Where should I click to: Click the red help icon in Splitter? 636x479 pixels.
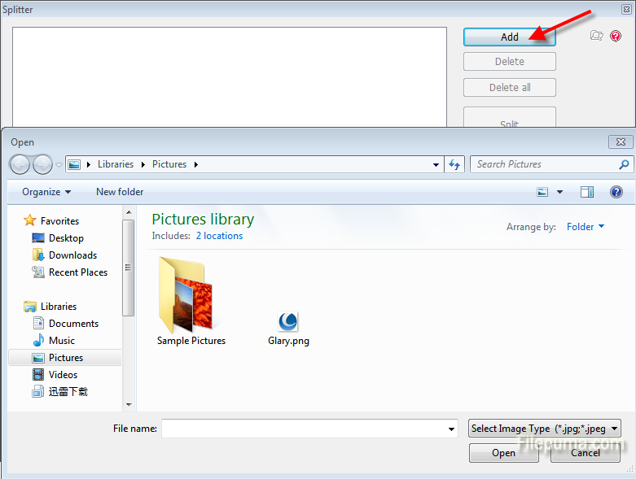[x=616, y=36]
